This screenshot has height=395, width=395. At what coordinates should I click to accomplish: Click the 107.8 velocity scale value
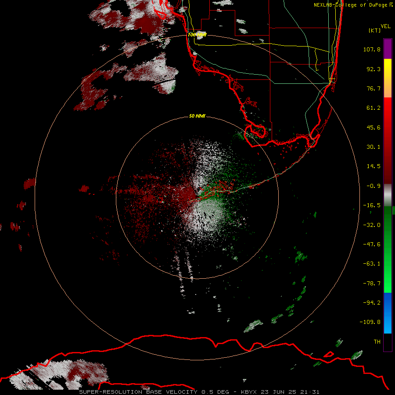point(372,49)
